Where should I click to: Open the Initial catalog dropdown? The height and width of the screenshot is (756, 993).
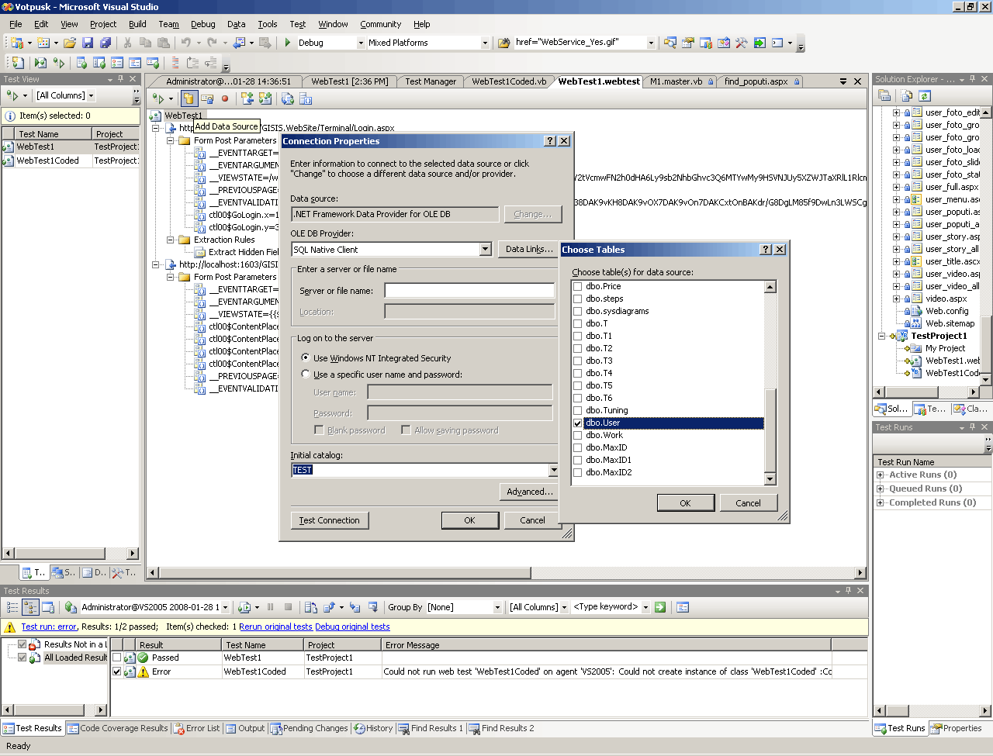point(553,470)
